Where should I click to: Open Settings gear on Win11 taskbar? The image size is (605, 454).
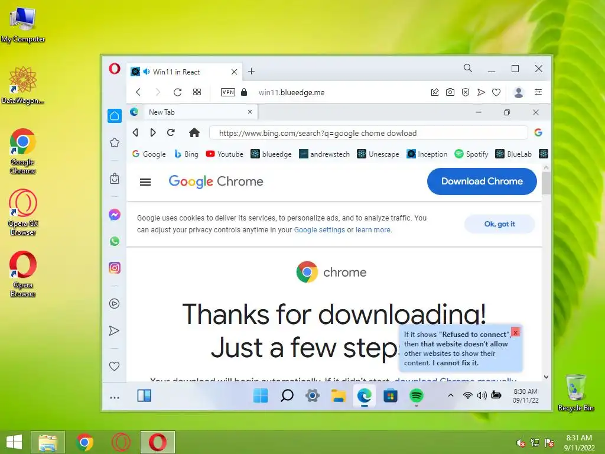(x=313, y=395)
